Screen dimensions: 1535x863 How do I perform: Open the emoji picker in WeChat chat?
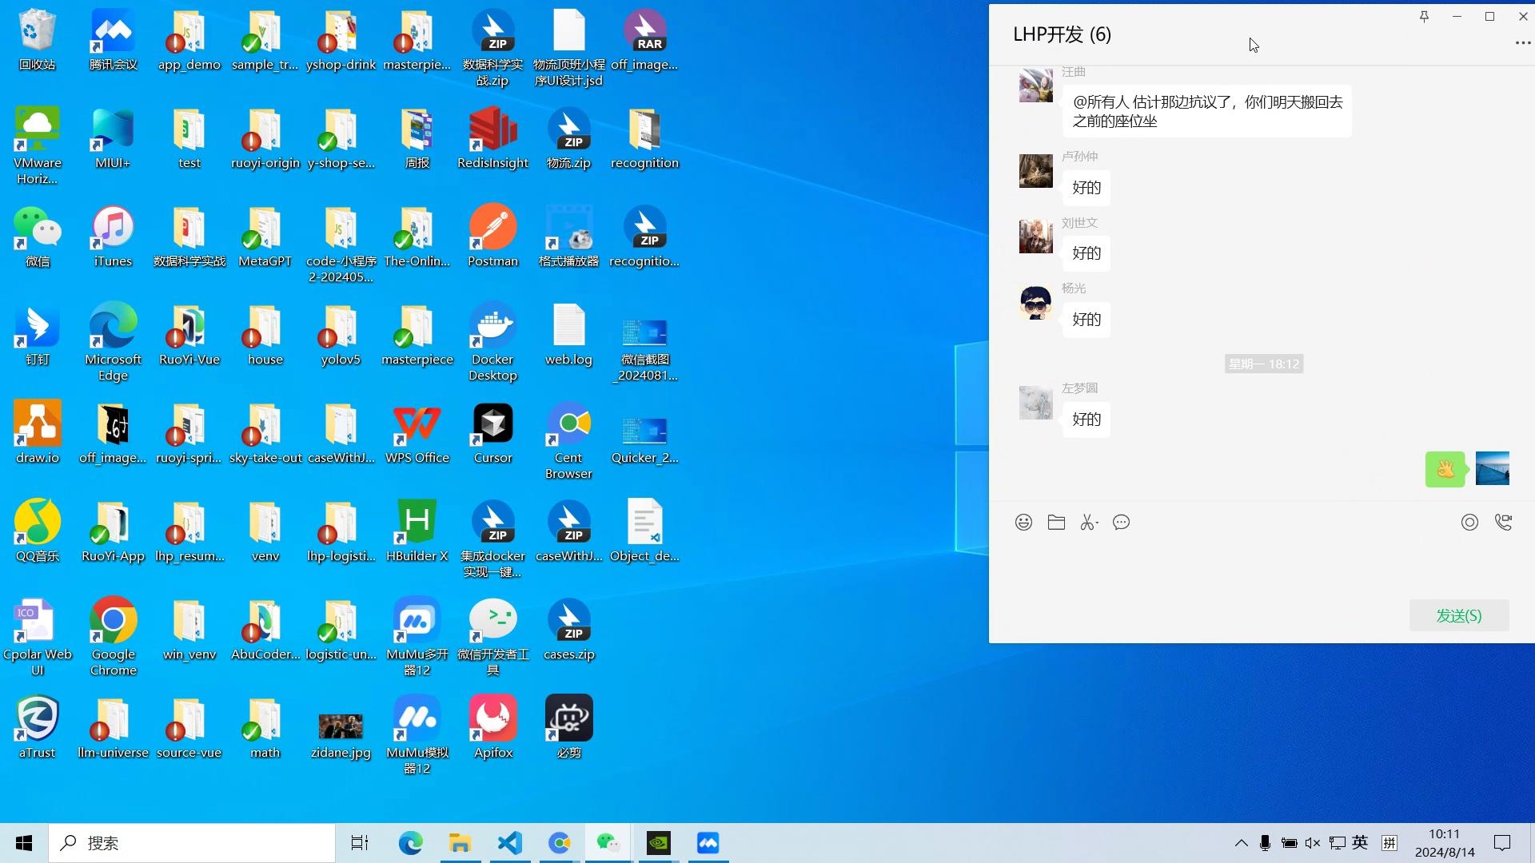[x=1023, y=523]
